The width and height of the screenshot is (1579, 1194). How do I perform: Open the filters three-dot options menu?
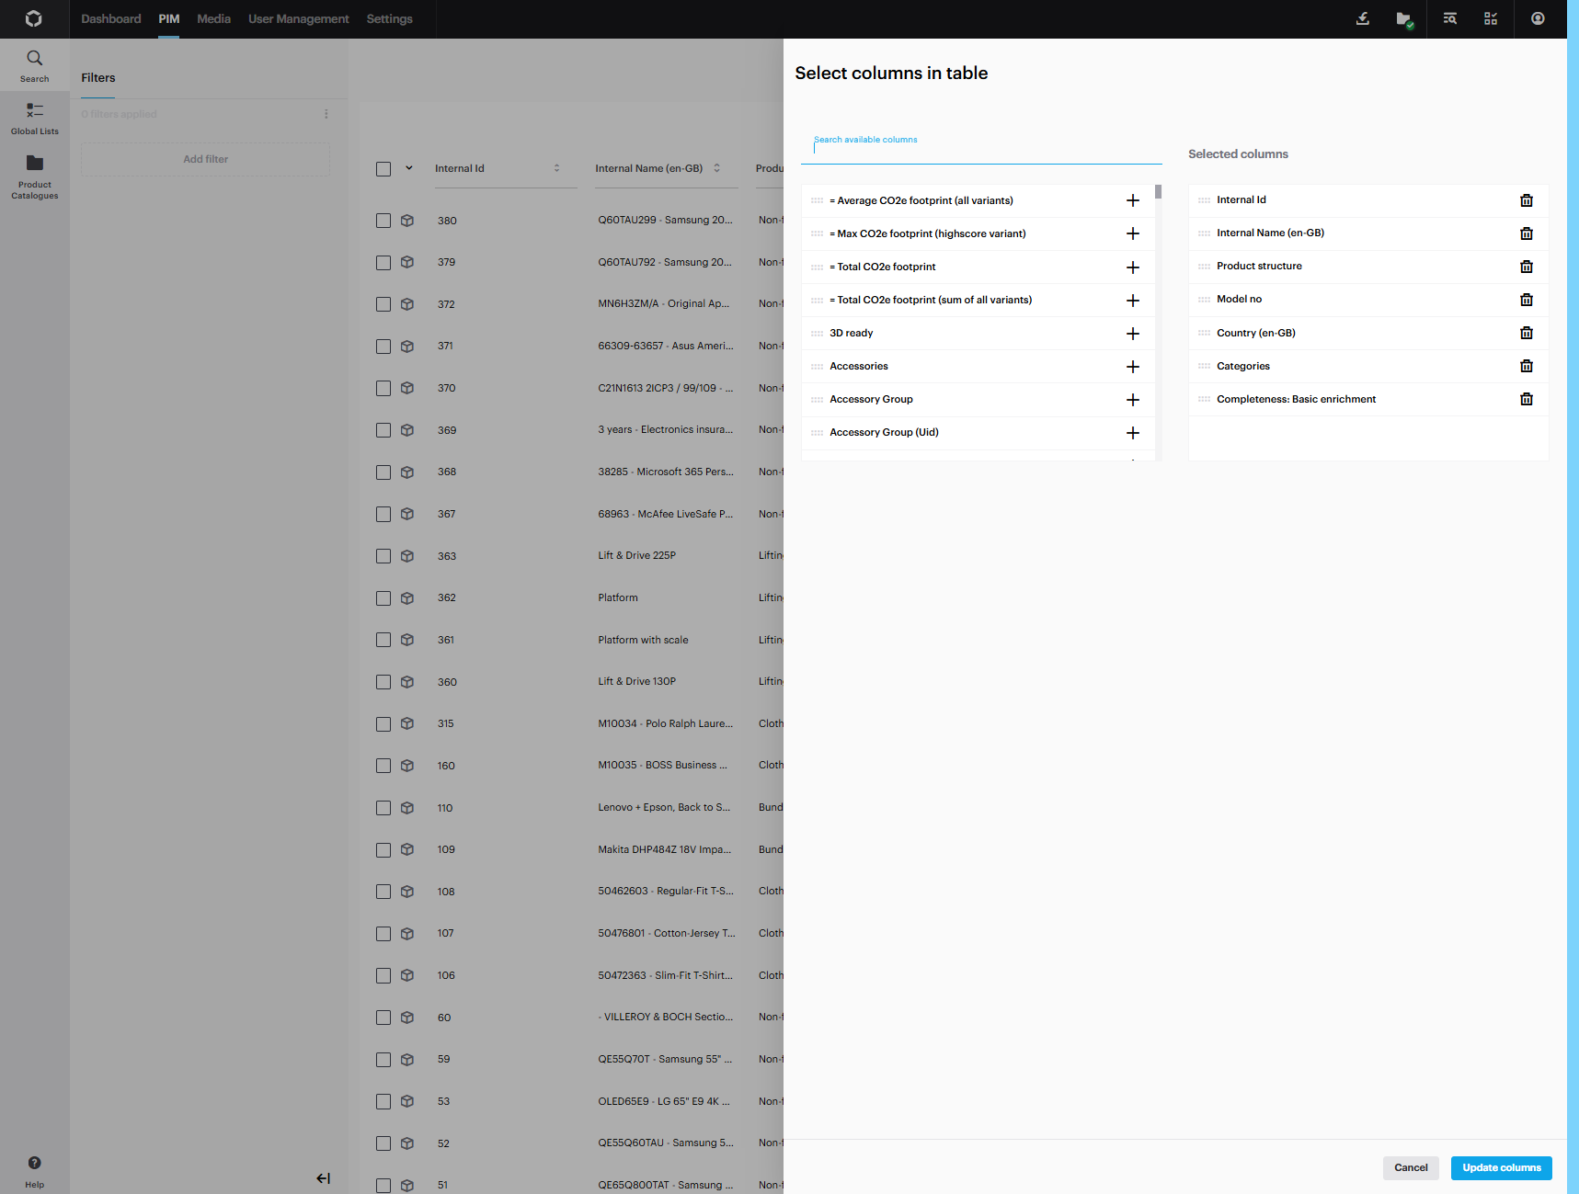point(326,114)
